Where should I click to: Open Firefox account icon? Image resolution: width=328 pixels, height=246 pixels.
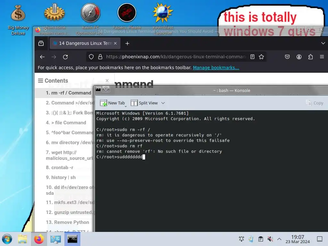[x=299, y=57]
